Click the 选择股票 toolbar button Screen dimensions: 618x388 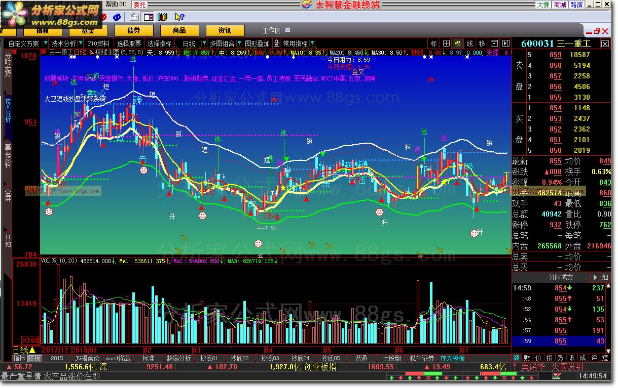click(x=129, y=44)
